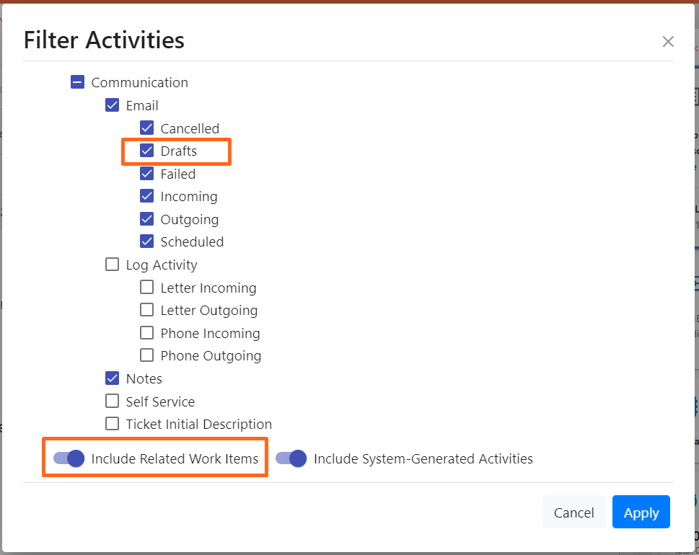Enable the Self Service filter
This screenshot has width=699, height=555.
113,401
